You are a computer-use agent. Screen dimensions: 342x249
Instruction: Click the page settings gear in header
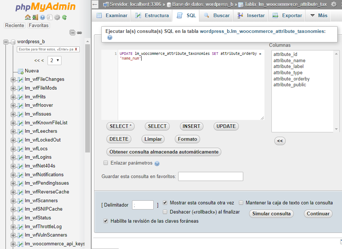(x=334, y=4)
